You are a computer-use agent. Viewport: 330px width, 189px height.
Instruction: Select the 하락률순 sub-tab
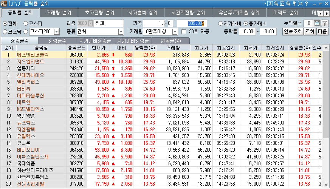tap(57, 41)
